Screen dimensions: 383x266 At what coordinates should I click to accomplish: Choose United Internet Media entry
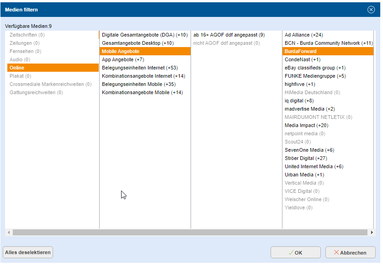314,166
